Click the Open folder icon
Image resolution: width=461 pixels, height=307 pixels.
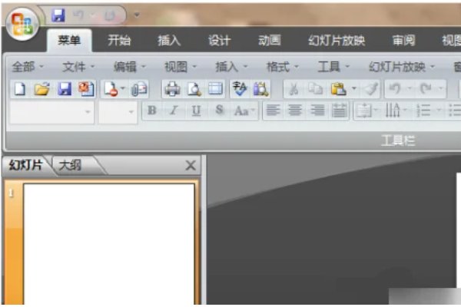pos(41,89)
